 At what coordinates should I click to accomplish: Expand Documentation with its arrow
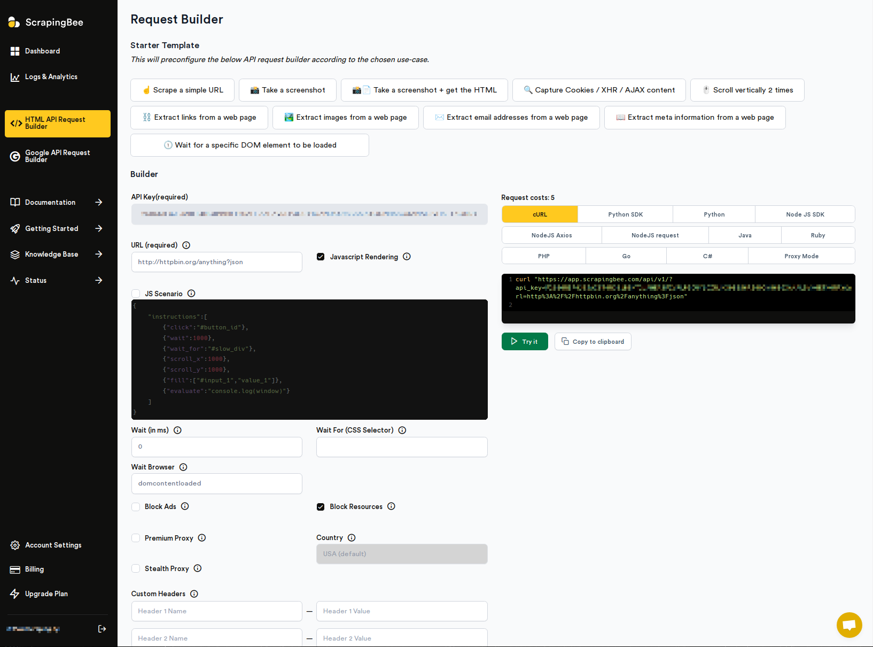coord(99,202)
